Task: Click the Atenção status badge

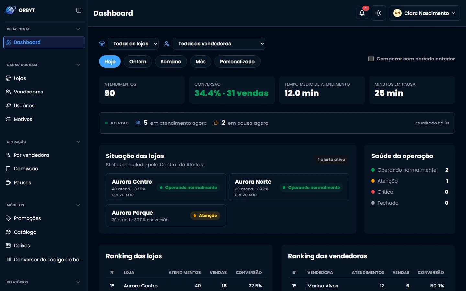Action: 205,216
